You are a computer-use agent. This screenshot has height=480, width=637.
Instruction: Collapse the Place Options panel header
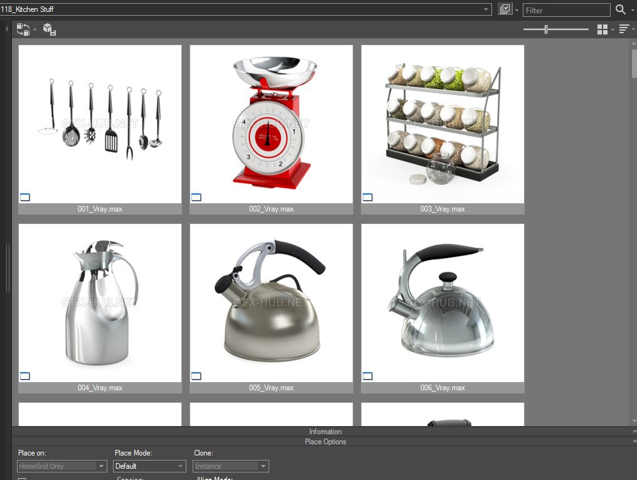[324, 442]
